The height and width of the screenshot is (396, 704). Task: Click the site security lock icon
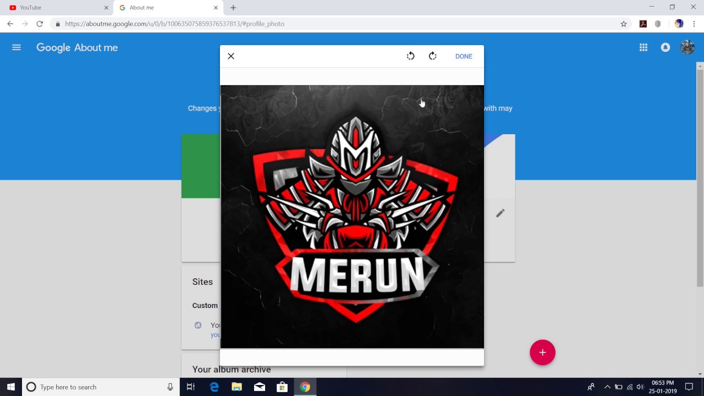pyautogui.click(x=57, y=24)
